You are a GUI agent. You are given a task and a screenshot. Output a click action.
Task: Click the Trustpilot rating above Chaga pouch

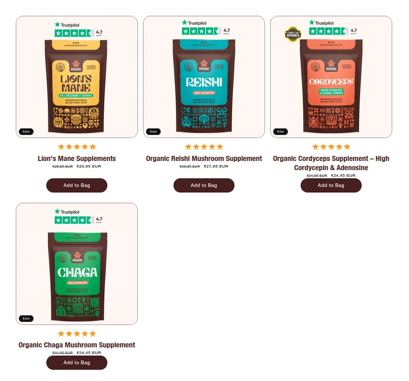pos(78,216)
